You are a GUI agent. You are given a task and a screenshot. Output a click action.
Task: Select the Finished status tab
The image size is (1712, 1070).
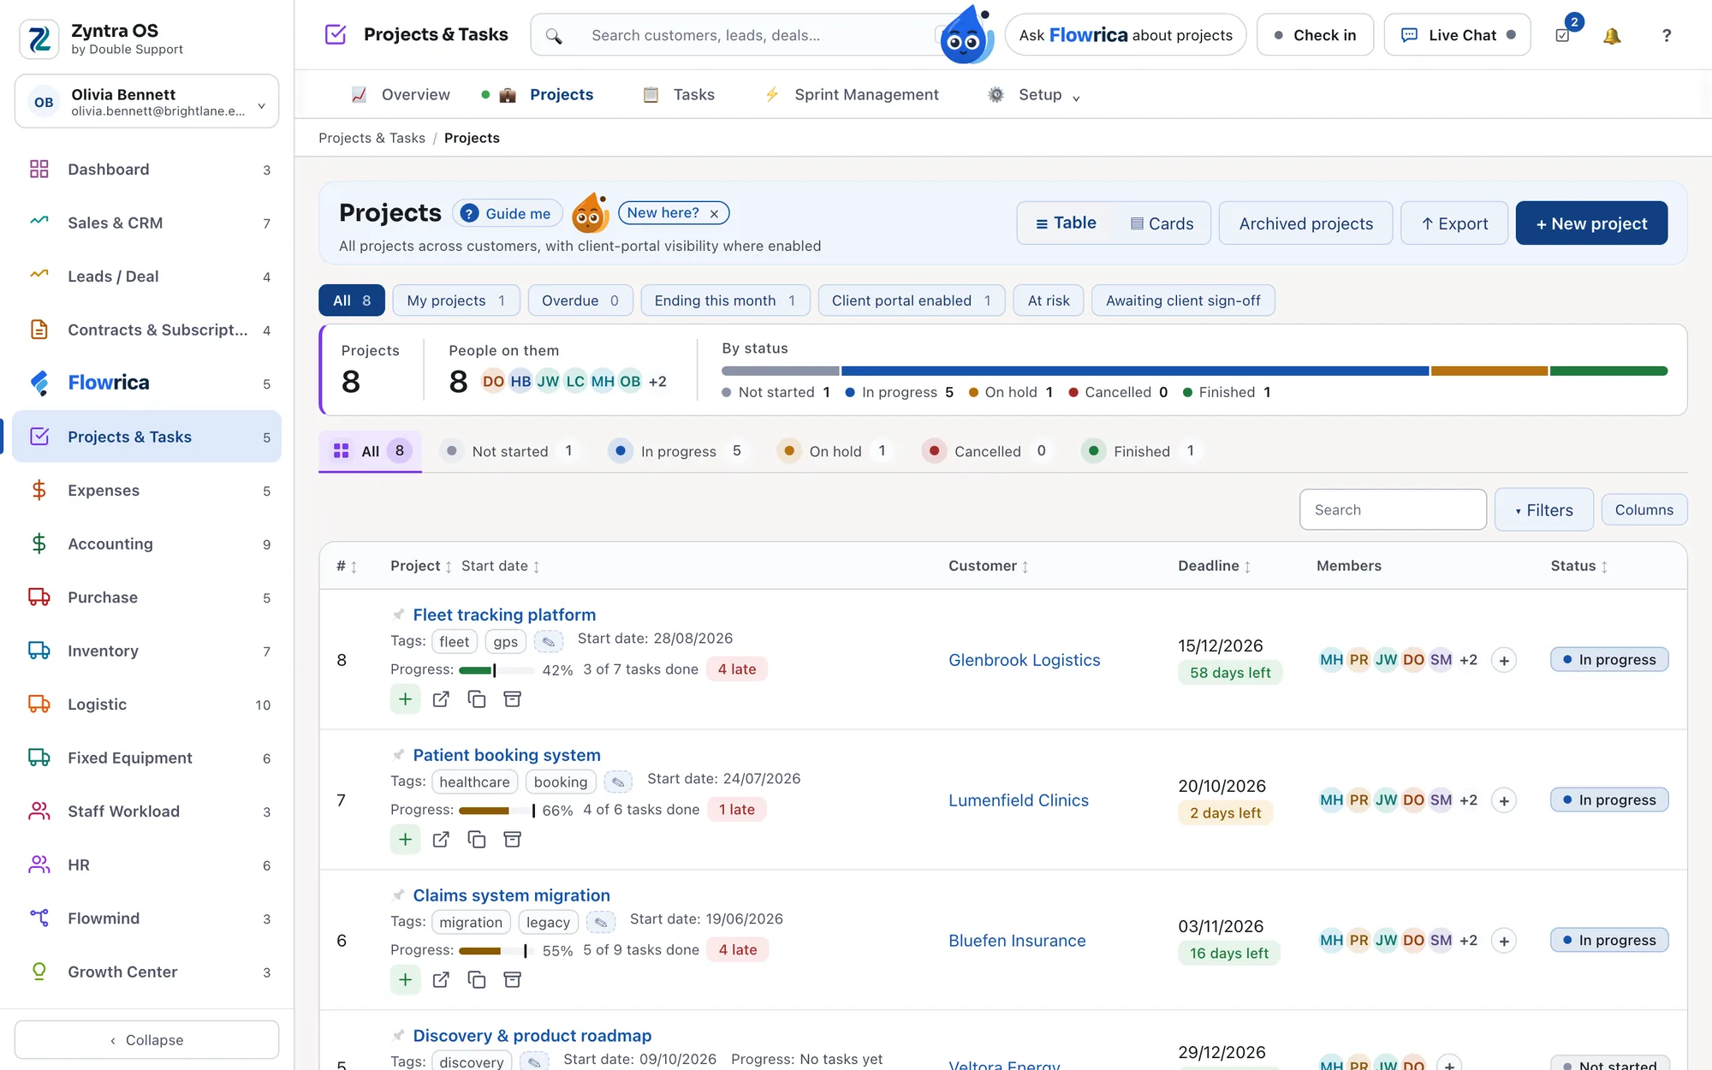1142,451
